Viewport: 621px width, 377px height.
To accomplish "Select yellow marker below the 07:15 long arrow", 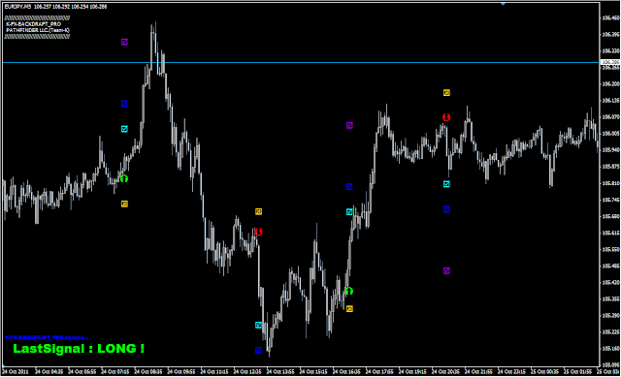I will pyautogui.click(x=124, y=204).
